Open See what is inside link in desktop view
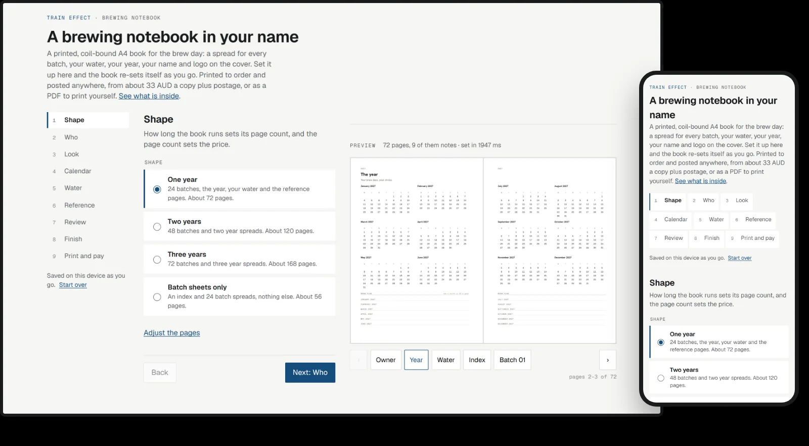 pos(149,96)
